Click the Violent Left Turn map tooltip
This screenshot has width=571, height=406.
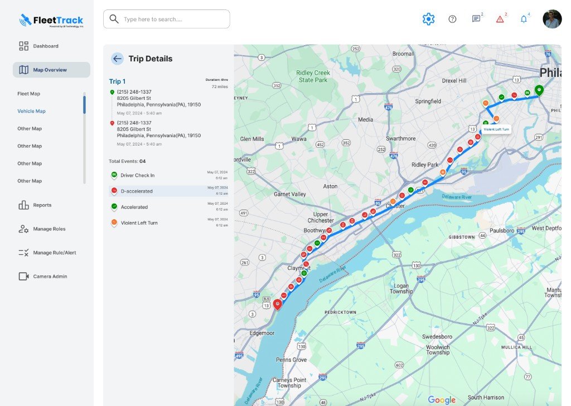pos(496,129)
